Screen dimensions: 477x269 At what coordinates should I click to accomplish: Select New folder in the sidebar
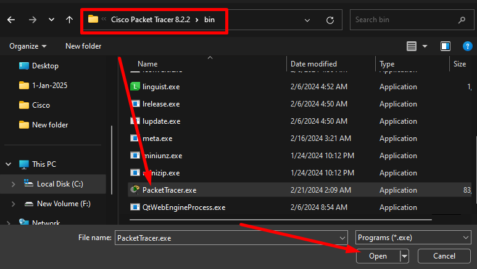[50, 125]
